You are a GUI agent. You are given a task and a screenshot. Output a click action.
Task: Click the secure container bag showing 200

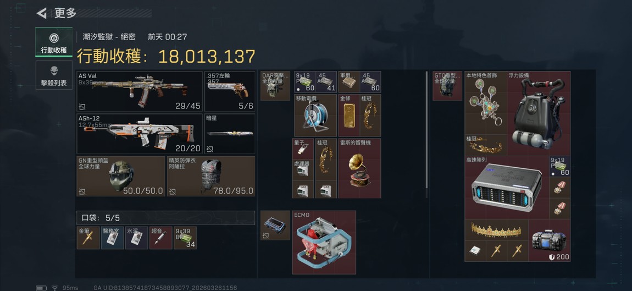[x=549, y=240]
